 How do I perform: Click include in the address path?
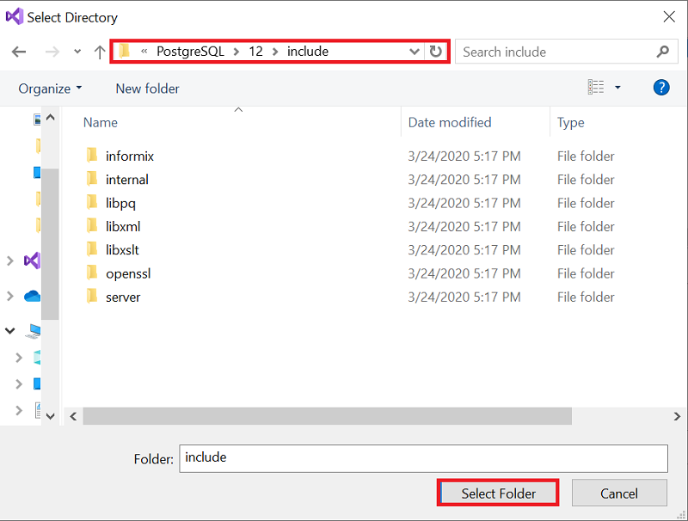point(308,52)
